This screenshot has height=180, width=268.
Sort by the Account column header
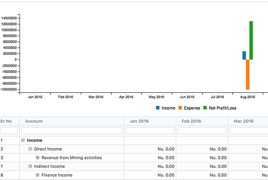pos(34,121)
